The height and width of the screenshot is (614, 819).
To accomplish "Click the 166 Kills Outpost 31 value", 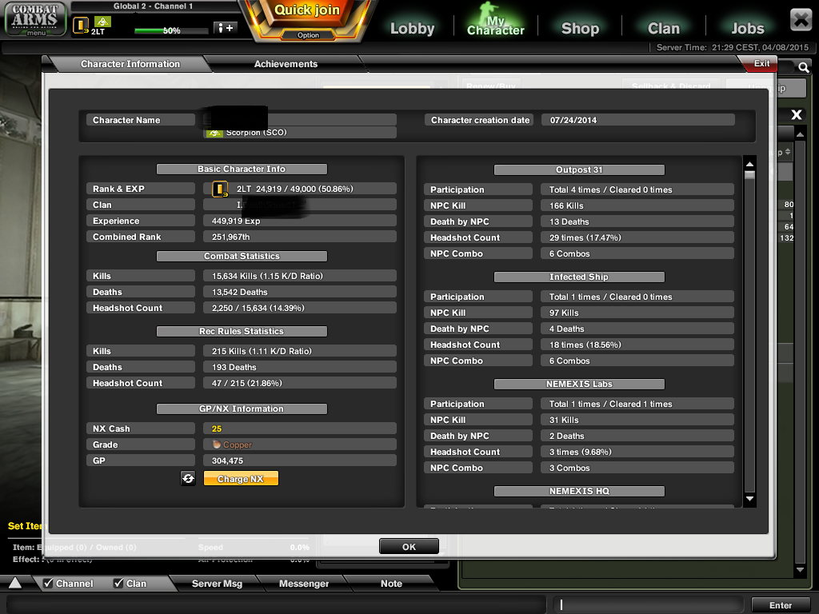I will [x=566, y=205].
